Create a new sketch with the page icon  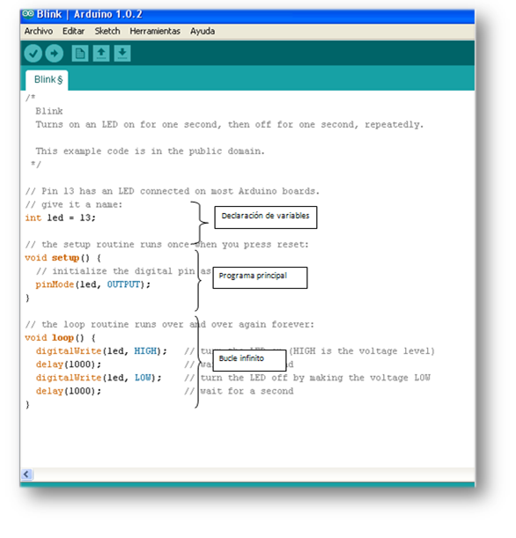pos(80,54)
